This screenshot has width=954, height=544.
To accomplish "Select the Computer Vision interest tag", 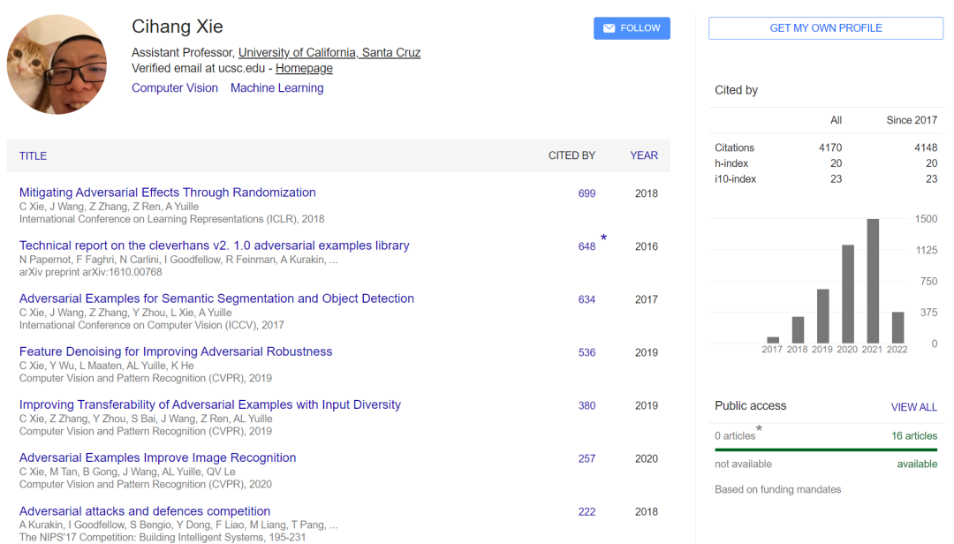I will 175,88.
